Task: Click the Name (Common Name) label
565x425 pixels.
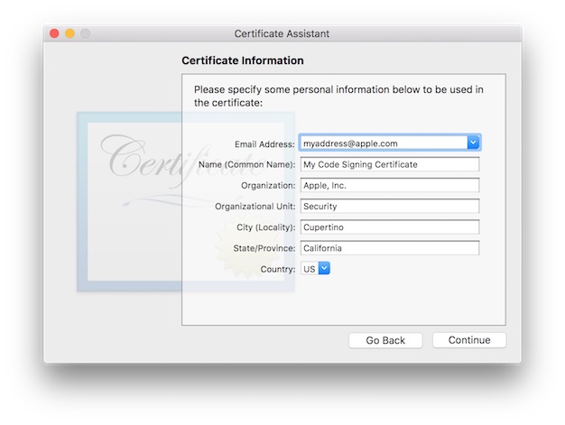Action: 246,164
